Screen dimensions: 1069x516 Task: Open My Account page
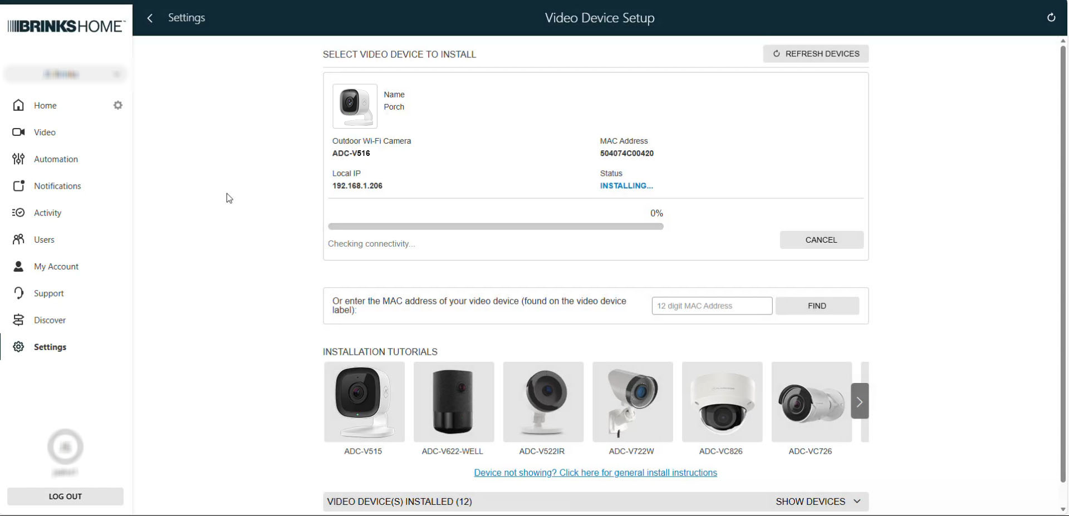[x=56, y=267]
